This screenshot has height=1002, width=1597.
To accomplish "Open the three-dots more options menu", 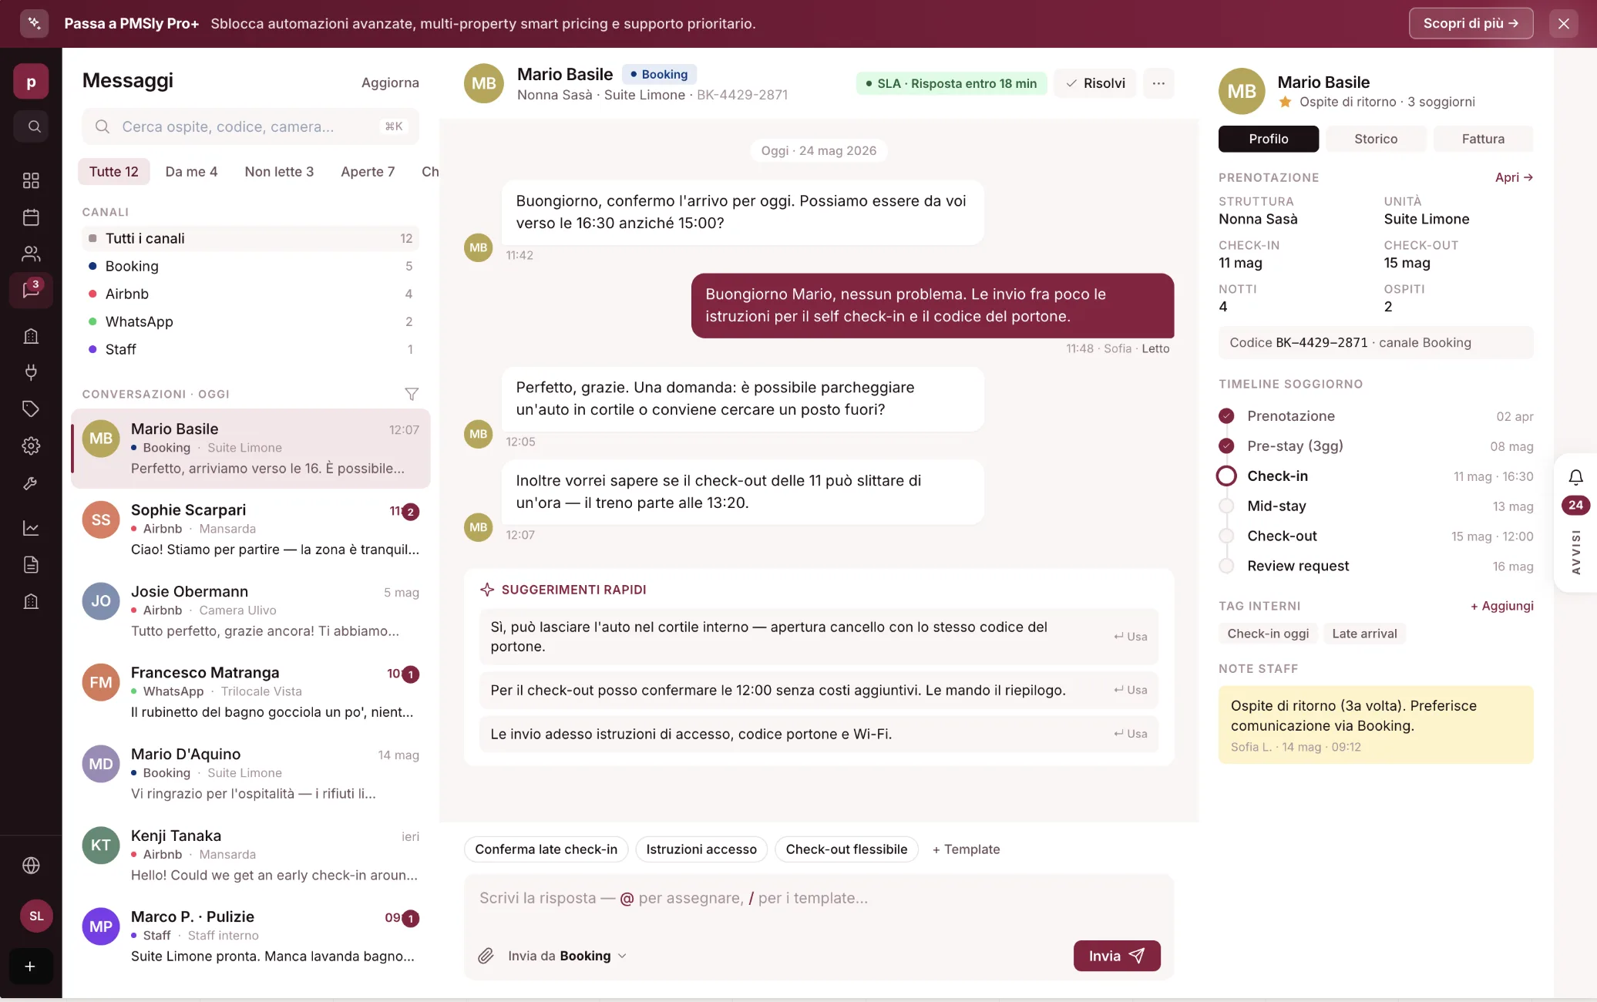I will 1158,83.
